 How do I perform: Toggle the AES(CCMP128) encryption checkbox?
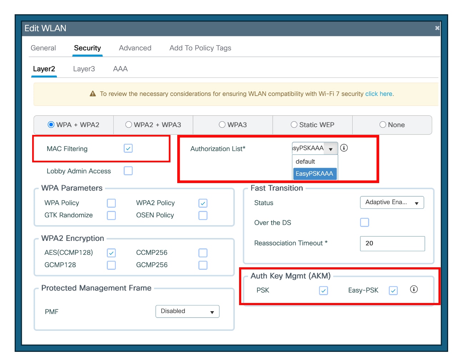(x=111, y=253)
